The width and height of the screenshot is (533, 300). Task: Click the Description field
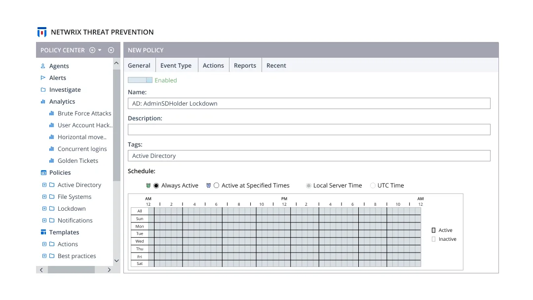309,129
